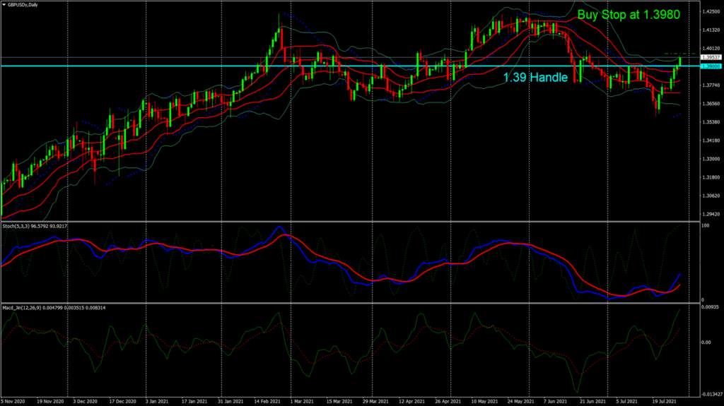Click the 1.36560 price scale value
The height and width of the screenshot is (406, 724).
coord(711,104)
